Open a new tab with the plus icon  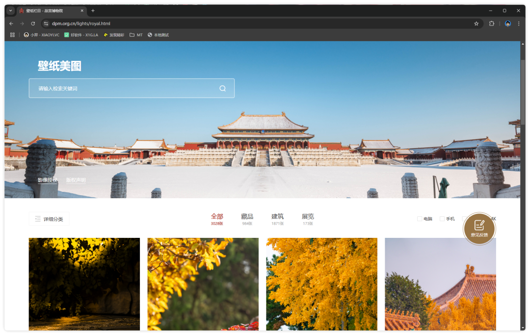[93, 11]
